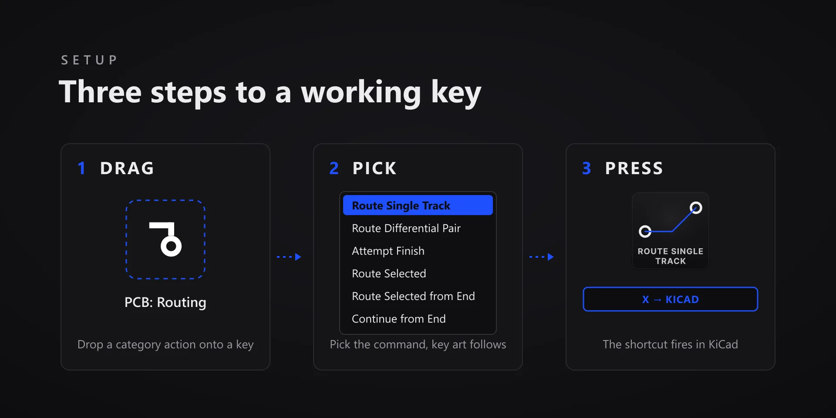836x418 pixels.
Task: Click the PICK step heading
Action: click(x=375, y=168)
